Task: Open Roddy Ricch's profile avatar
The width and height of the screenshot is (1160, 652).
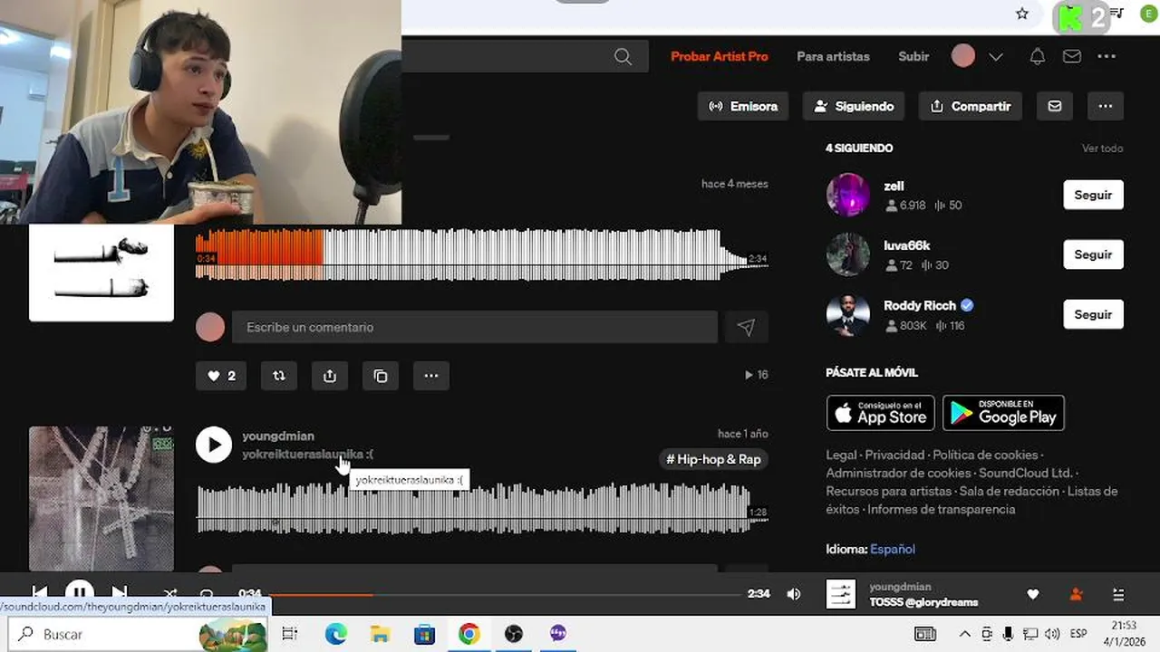Action: (848, 314)
